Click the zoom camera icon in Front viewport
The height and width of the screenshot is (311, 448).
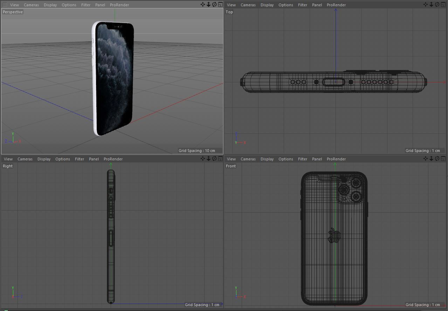pyautogui.click(x=431, y=159)
